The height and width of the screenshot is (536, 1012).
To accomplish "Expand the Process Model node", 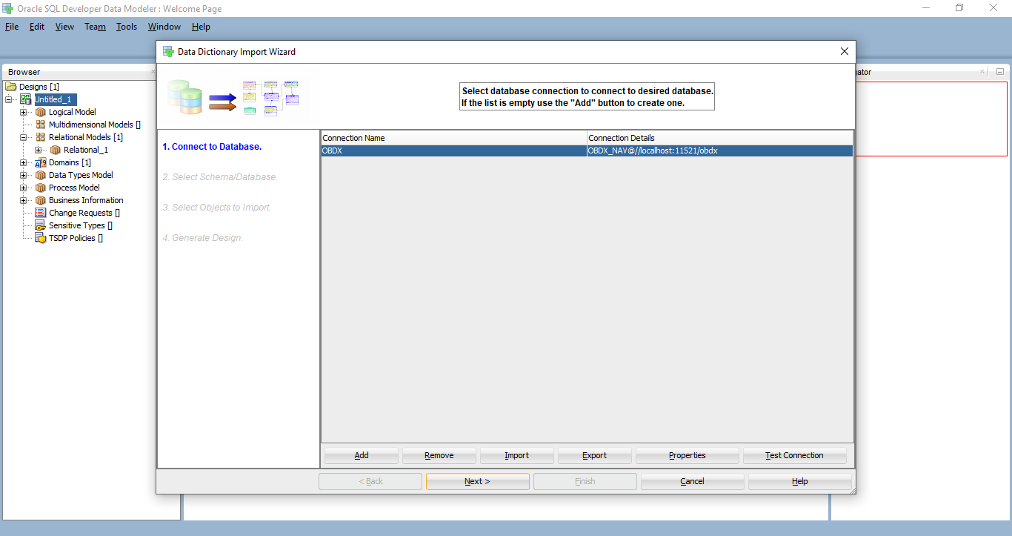I will click(x=23, y=188).
